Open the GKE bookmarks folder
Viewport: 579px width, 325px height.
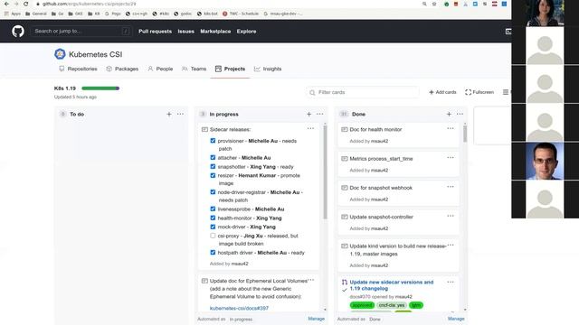(x=75, y=14)
